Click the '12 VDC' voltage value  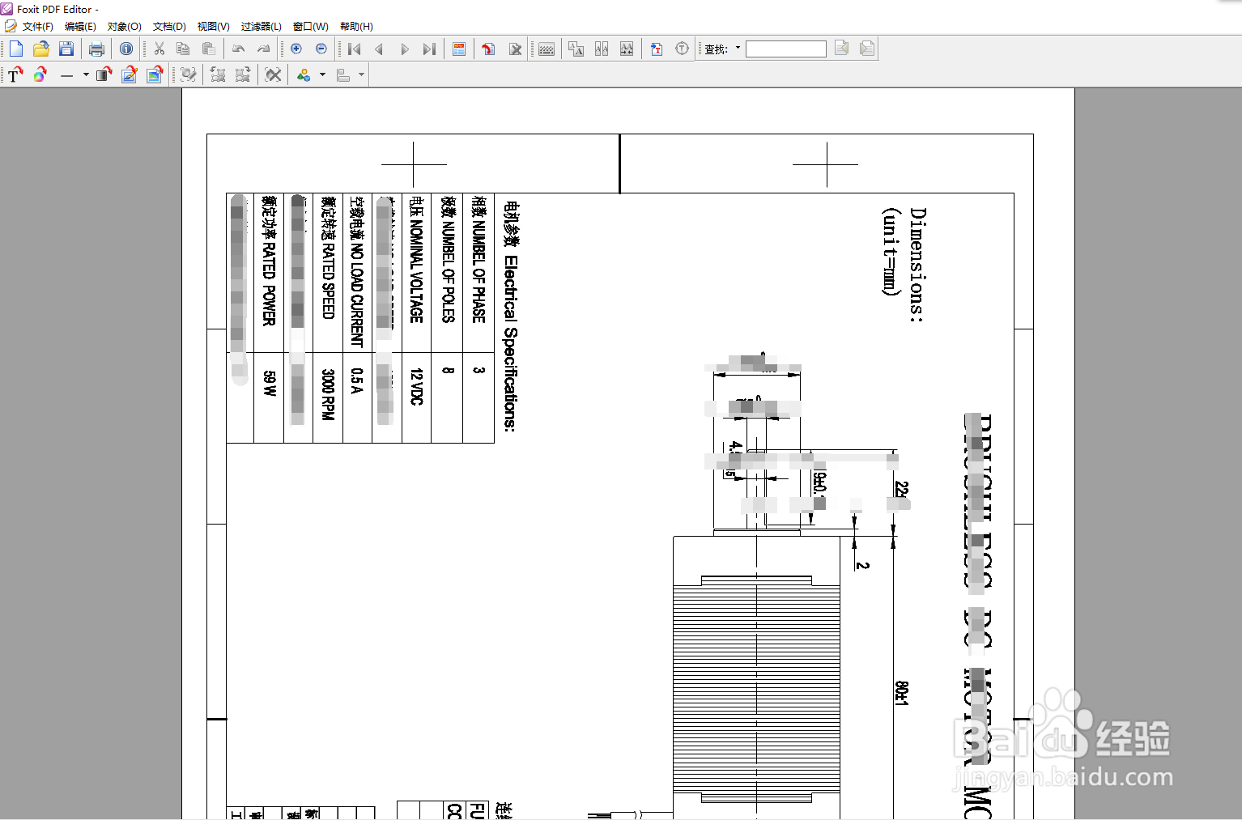point(416,387)
